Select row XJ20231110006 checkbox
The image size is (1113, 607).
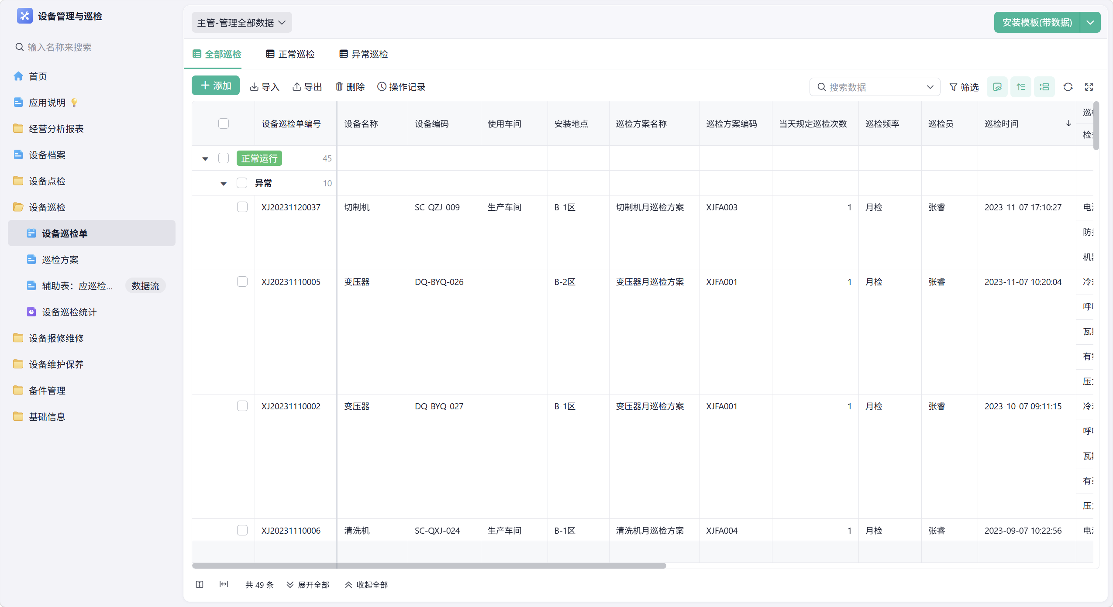point(242,530)
